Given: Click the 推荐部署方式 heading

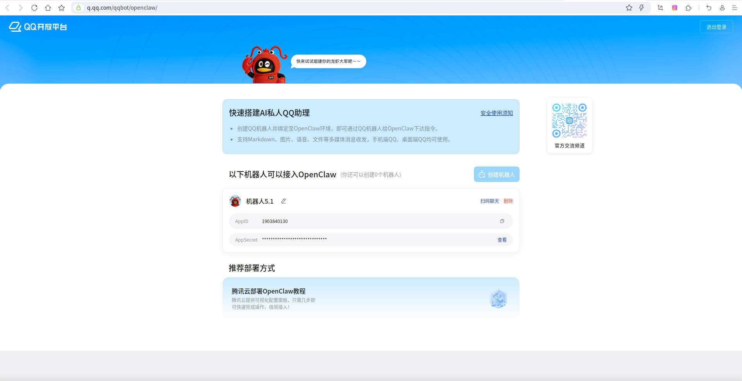Looking at the screenshot, I should 252,268.
